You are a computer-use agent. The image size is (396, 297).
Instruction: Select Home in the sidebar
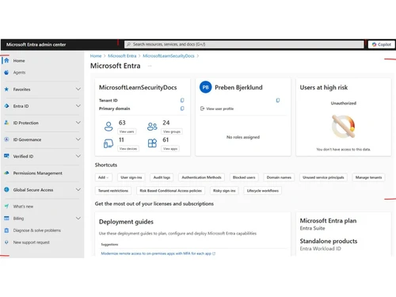(x=19, y=61)
